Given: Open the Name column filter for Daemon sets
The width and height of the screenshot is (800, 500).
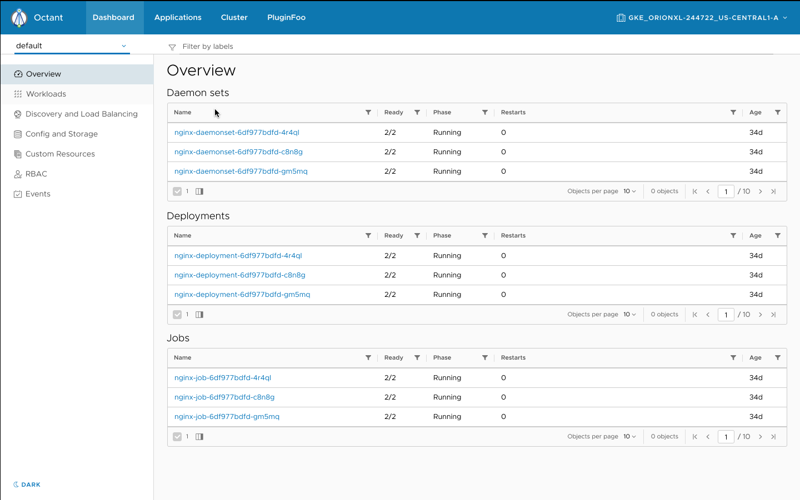Looking at the screenshot, I should pyautogui.click(x=368, y=112).
